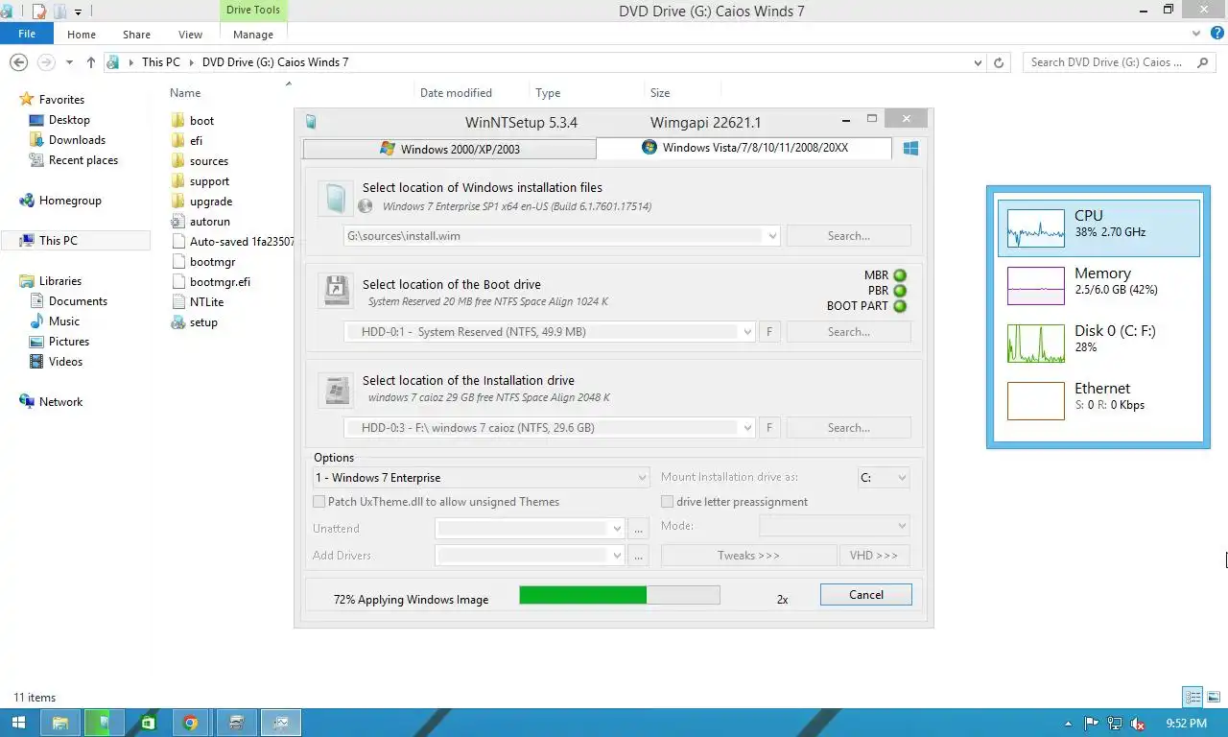Click the Refresh button beside address bar
This screenshot has height=737, width=1228.
point(999,62)
